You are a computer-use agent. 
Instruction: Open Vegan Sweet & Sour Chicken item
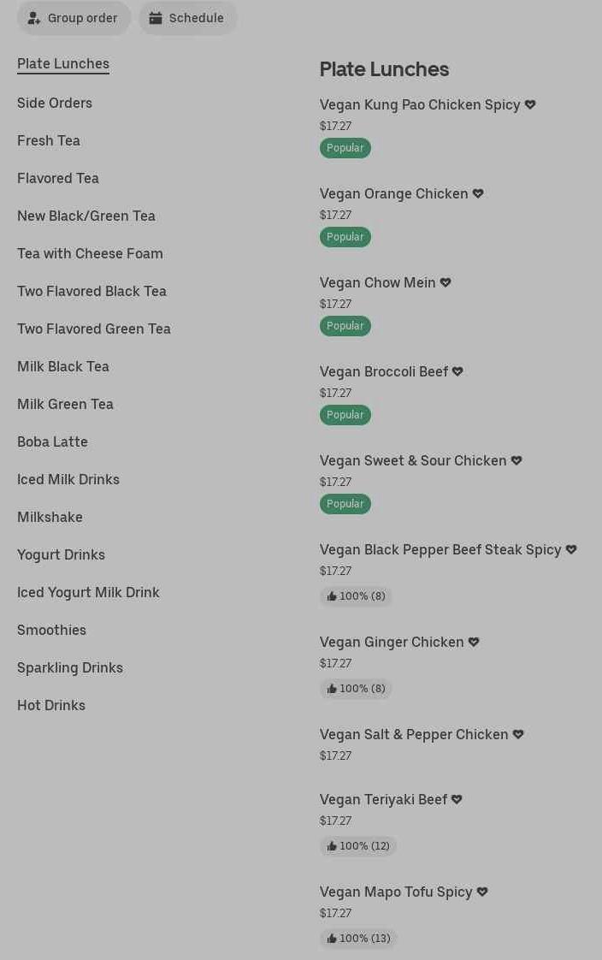(413, 460)
